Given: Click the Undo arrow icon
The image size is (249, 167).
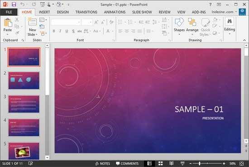Looking at the screenshot, I should click(x=22, y=5).
